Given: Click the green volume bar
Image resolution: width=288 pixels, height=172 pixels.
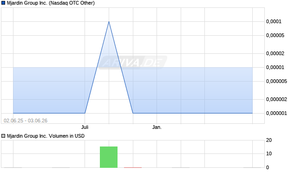Looking at the screenshot, I should click(x=109, y=157).
